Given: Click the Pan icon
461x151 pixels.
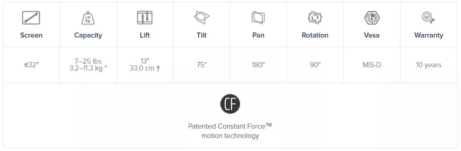Looking at the screenshot, I should click(258, 18).
